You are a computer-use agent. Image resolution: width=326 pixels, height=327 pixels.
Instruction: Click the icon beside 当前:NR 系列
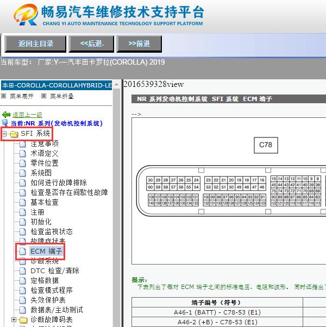tap(5, 123)
